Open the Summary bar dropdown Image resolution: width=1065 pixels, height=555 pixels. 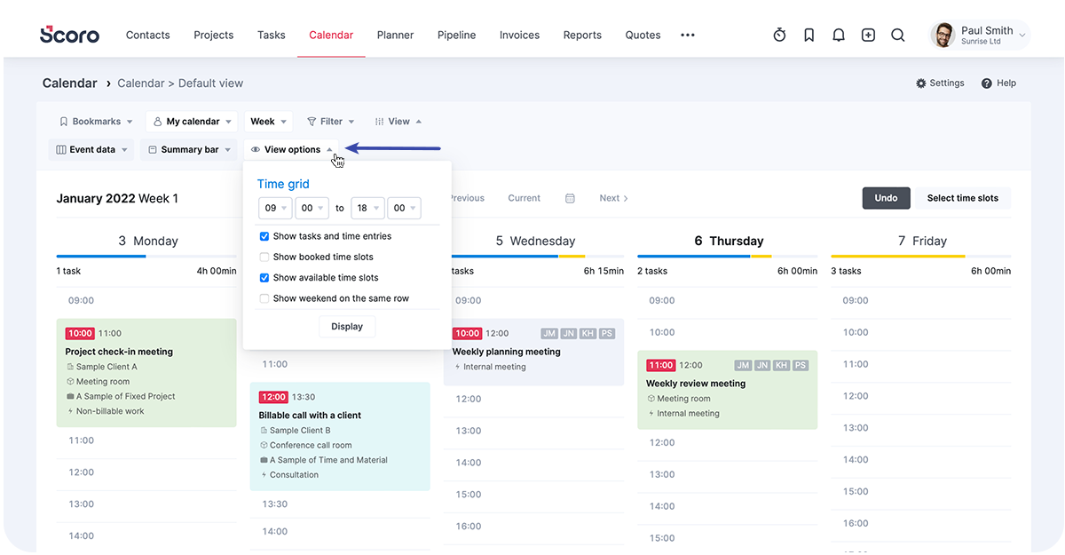click(x=189, y=150)
